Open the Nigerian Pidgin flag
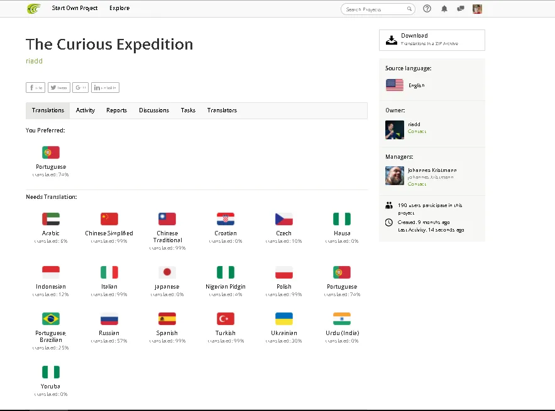This screenshot has width=555, height=411. tap(226, 272)
